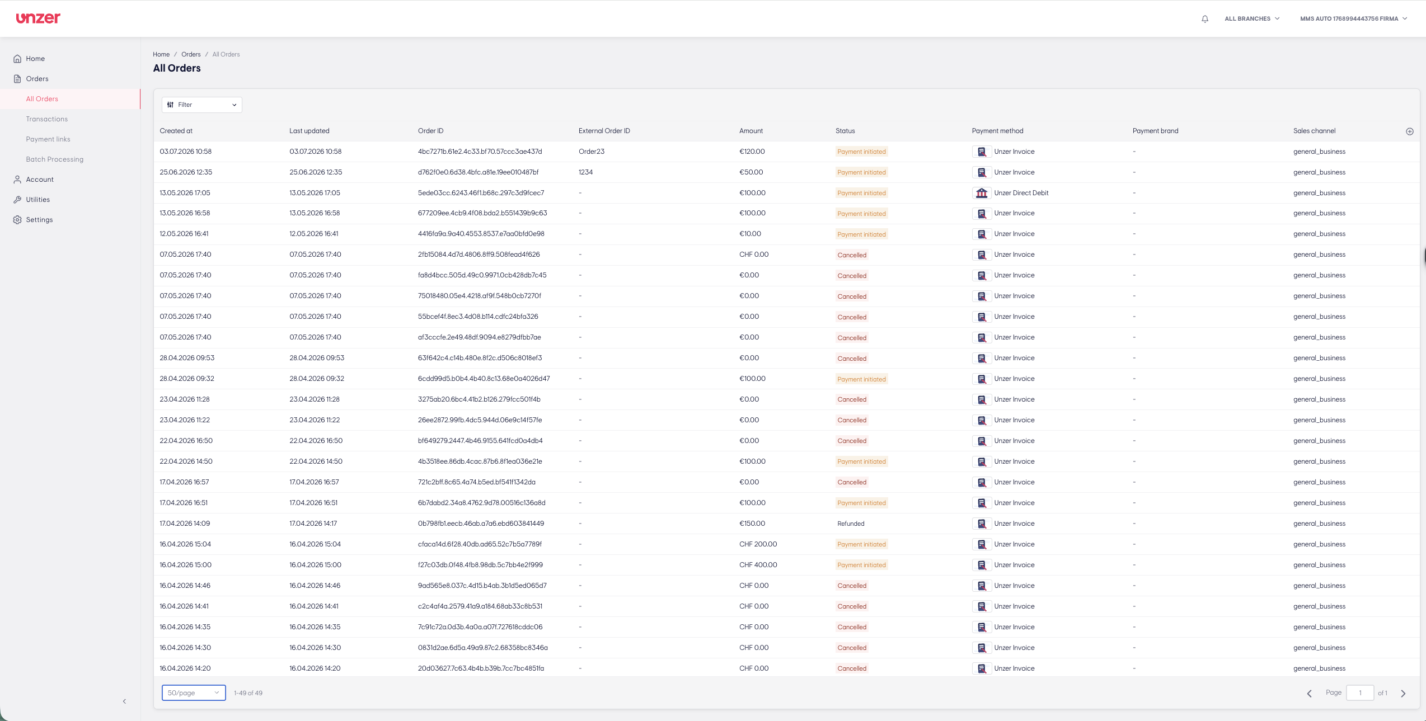The image size is (1426, 721).
Task: Click the page number input field
Action: 1360,692
